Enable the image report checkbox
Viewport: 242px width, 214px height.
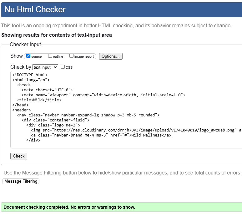(x=72, y=56)
